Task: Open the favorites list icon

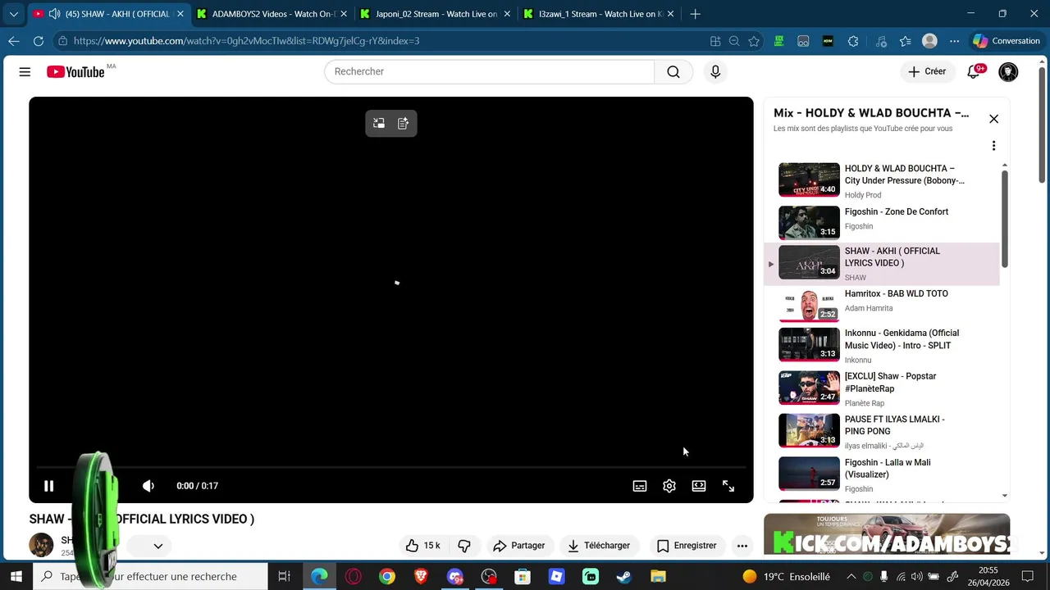Action: pyautogui.click(x=905, y=41)
